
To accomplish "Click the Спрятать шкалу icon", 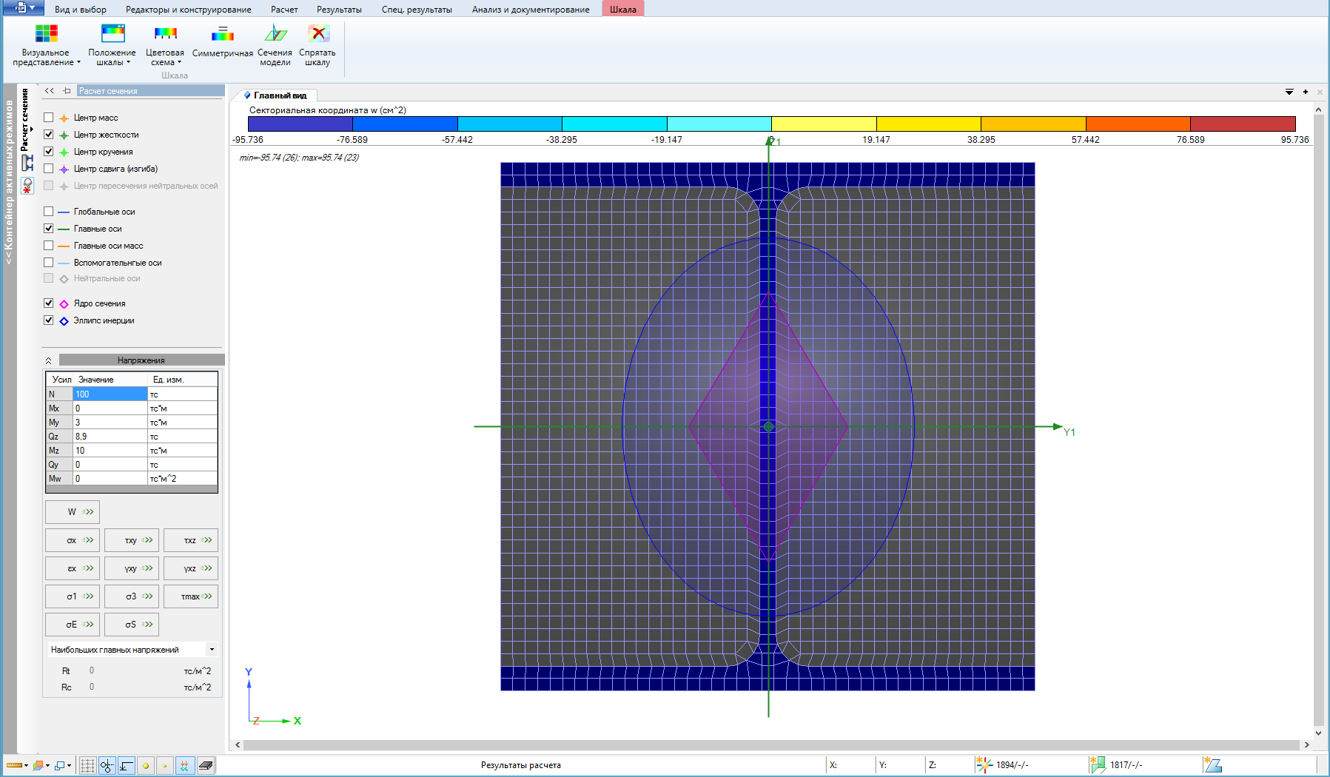I will pos(318,33).
